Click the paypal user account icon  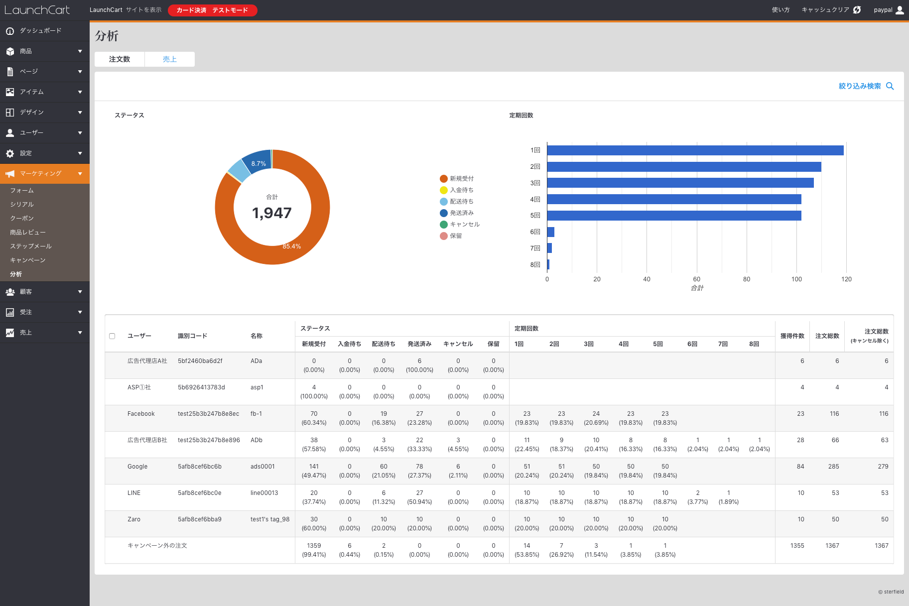900,10
